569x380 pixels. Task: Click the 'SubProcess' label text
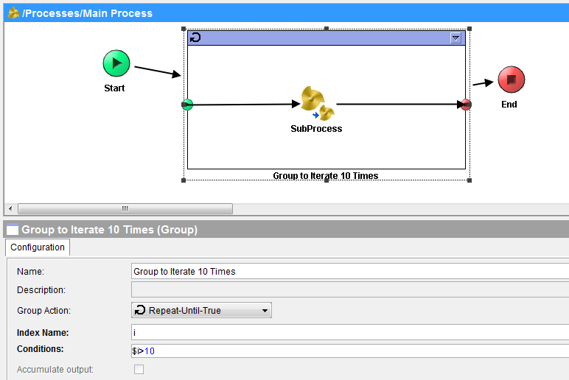316,129
